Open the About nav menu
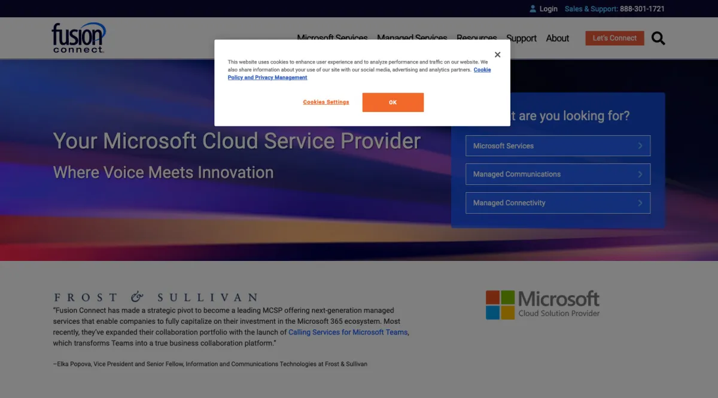The image size is (718, 398). (558, 38)
